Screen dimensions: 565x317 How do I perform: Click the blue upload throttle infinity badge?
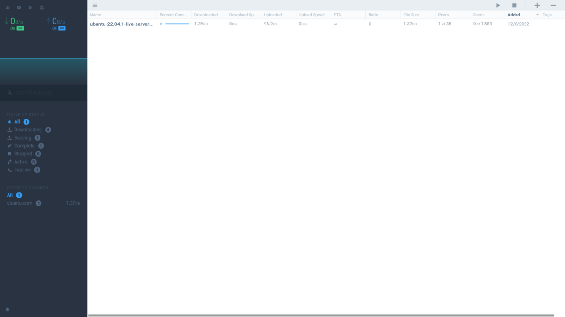(62, 28)
